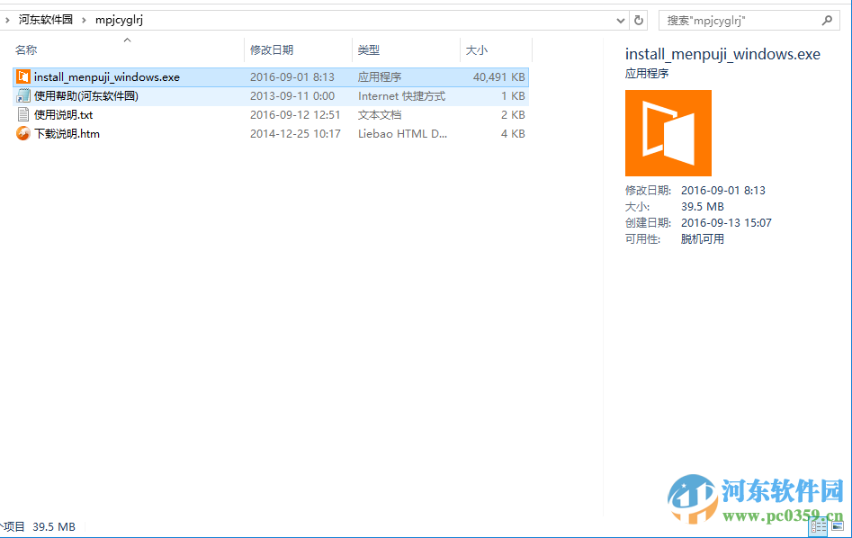Click file name install_menpuji_windows.exe in list
852x538 pixels.
click(x=107, y=77)
